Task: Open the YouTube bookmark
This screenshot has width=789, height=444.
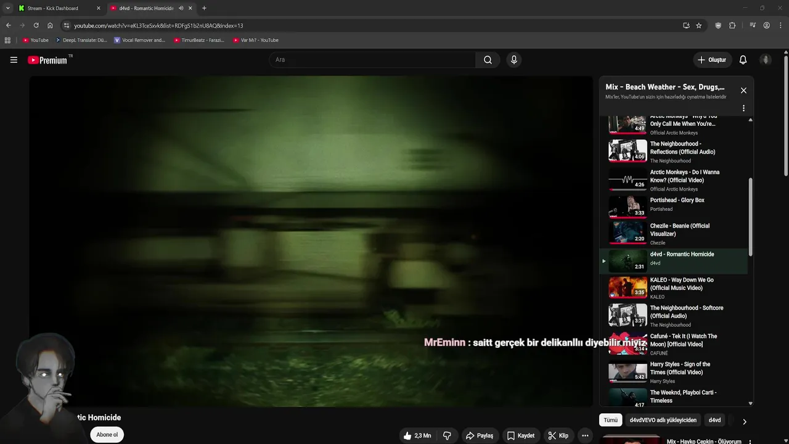Action: 36,40
